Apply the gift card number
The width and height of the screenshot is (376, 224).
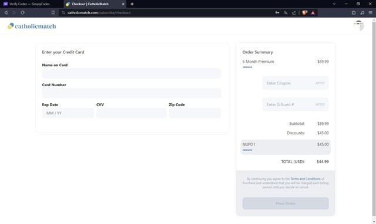pos(320,104)
